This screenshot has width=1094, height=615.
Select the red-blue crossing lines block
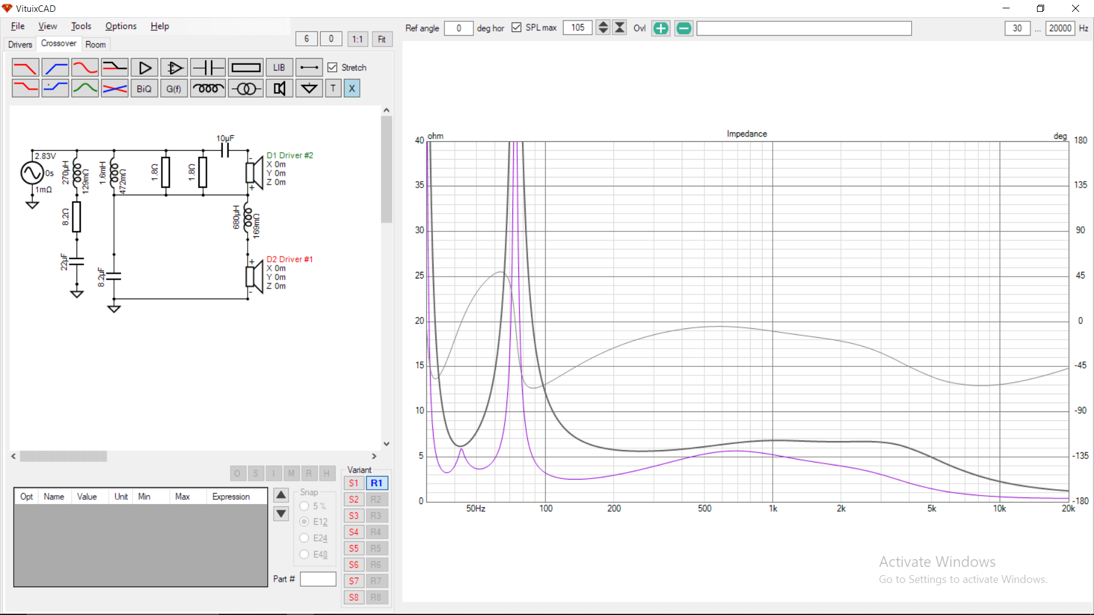(115, 88)
